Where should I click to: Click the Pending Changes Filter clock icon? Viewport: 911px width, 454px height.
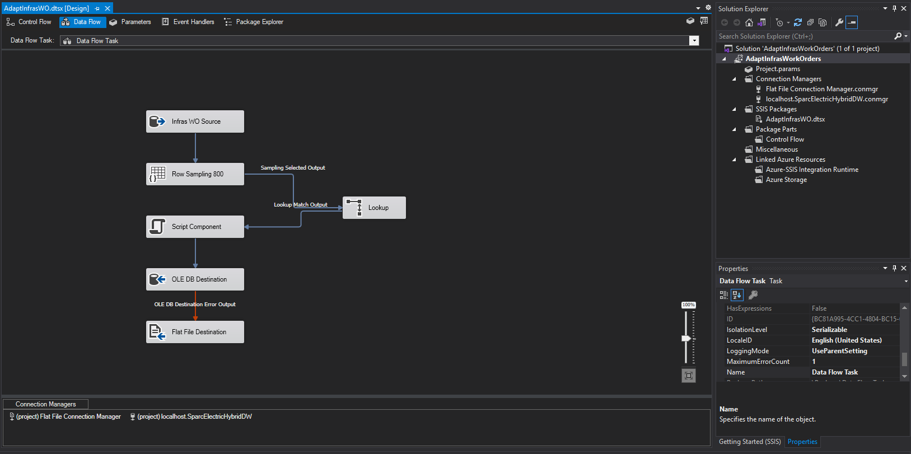coord(779,22)
